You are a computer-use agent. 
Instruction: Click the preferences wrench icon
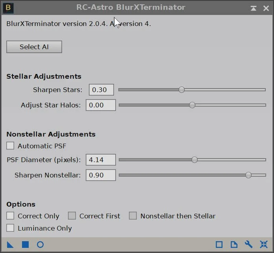[x=249, y=244]
